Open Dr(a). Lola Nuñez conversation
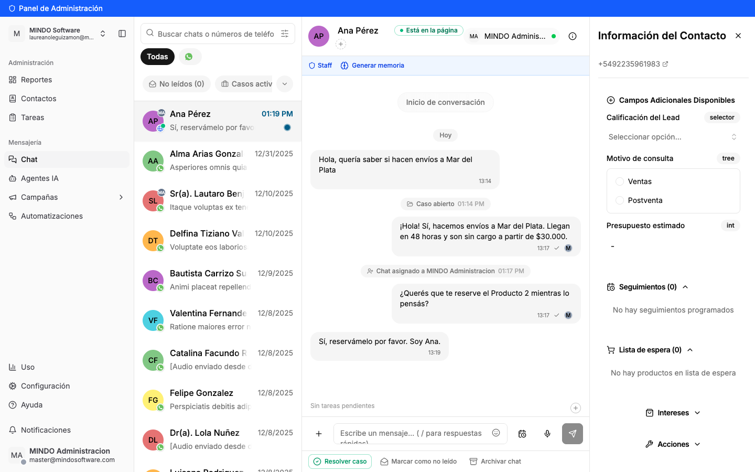 pyautogui.click(x=218, y=440)
